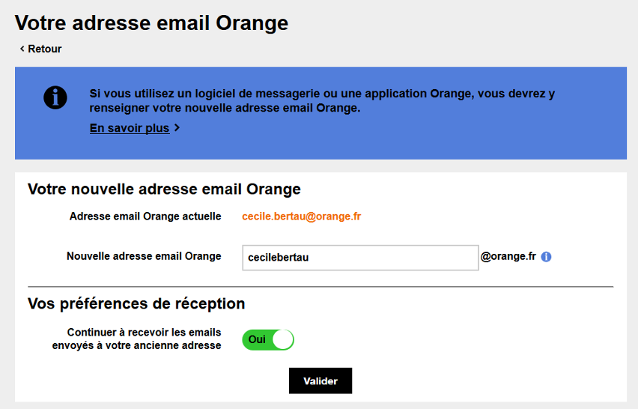The height and width of the screenshot is (409, 638).
Task: Click the white knob of the reception switch
Action: coord(282,339)
